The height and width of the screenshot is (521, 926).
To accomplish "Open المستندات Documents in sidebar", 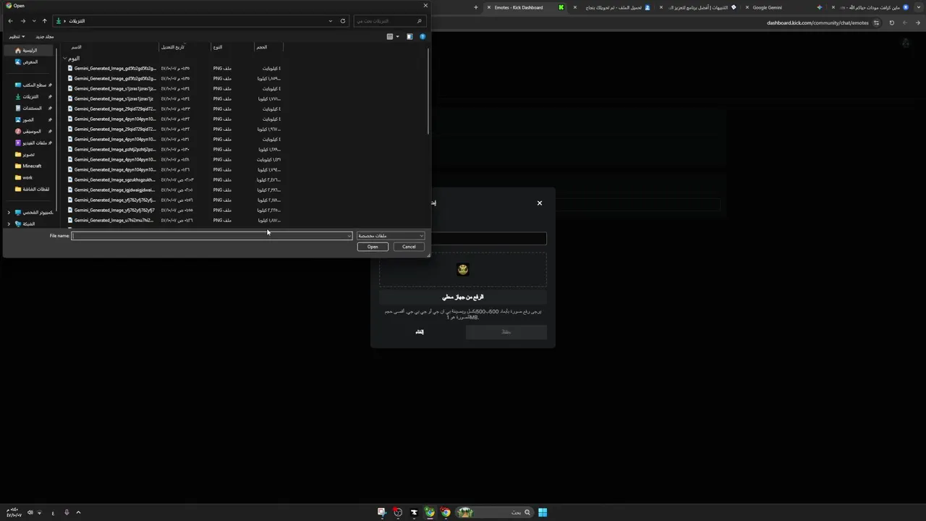I will [x=30, y=108].
